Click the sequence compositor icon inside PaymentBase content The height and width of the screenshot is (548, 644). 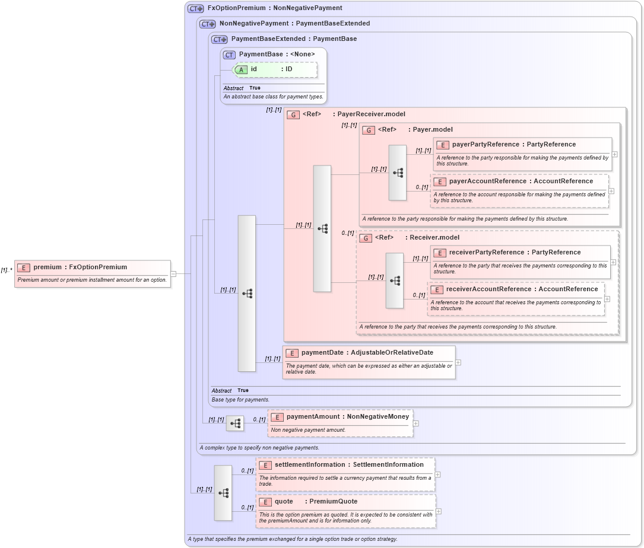[x=248, y=292]
